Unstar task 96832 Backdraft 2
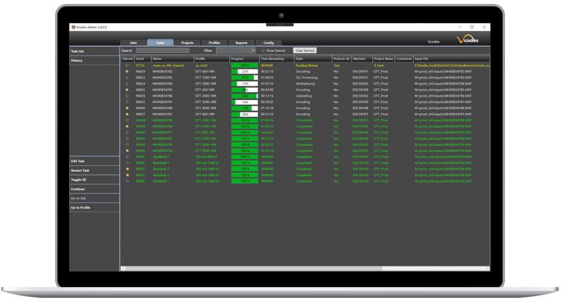 pos(127,169)
